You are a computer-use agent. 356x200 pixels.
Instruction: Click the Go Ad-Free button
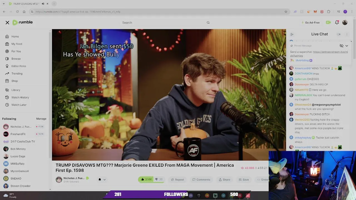(x=310, y=22)
